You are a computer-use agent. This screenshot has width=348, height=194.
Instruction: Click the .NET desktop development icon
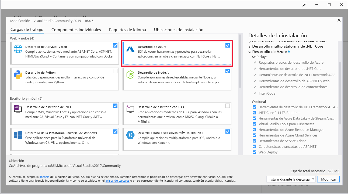tap(18, 109)
